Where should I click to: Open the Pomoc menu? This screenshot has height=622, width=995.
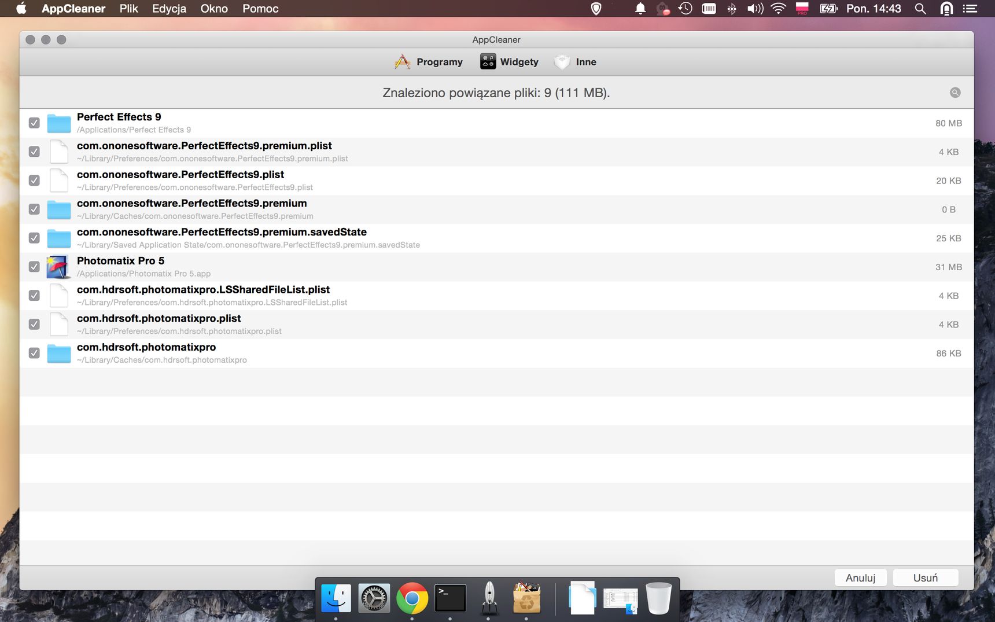(x=260, y=9)
